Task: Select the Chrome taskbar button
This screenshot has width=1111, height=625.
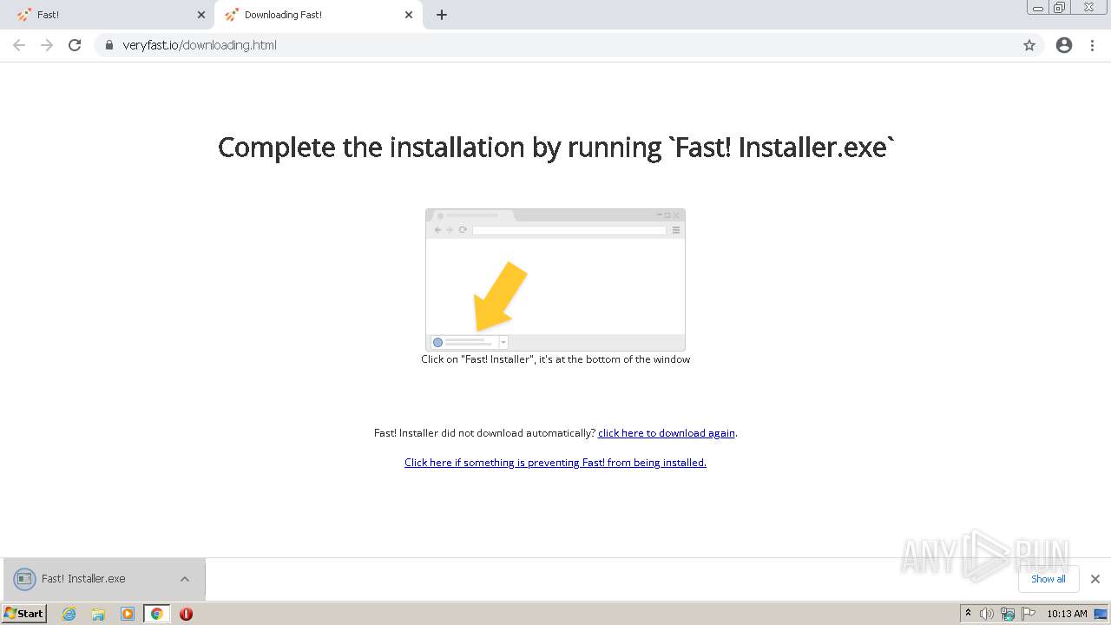Action: [156, 614]
